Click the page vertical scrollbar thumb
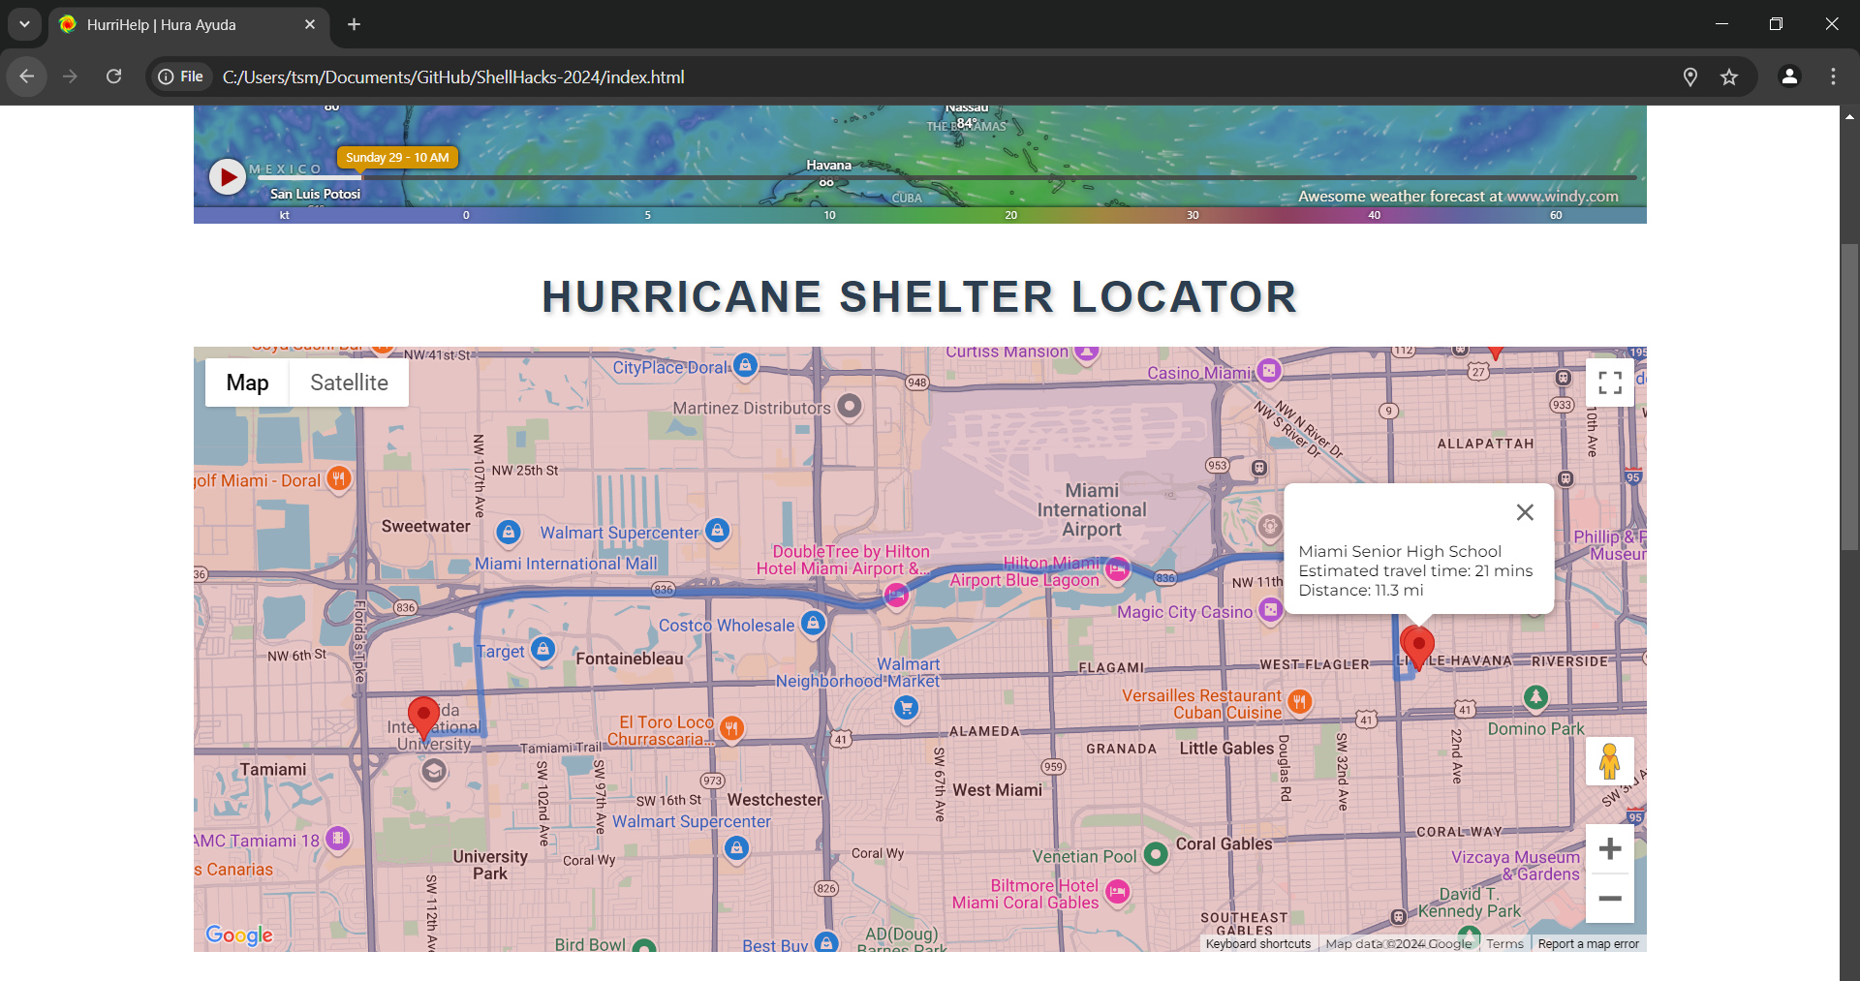 (x=1850, y=397)
